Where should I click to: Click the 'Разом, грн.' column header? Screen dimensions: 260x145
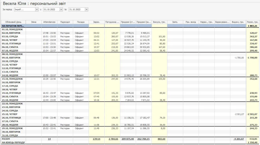point(253,22)
